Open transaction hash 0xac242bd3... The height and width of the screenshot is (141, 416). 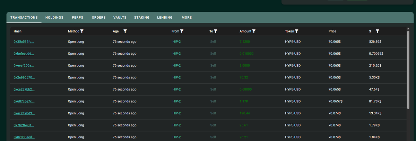pyautogui.click(x=24, y=113)
